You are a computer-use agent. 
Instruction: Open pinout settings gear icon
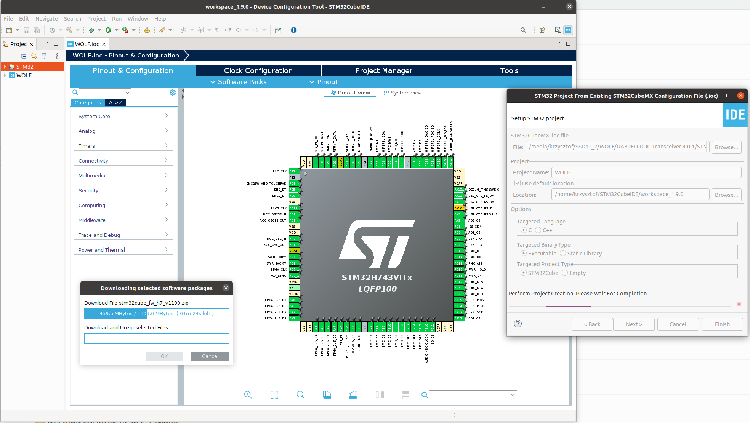click(173, 93)
